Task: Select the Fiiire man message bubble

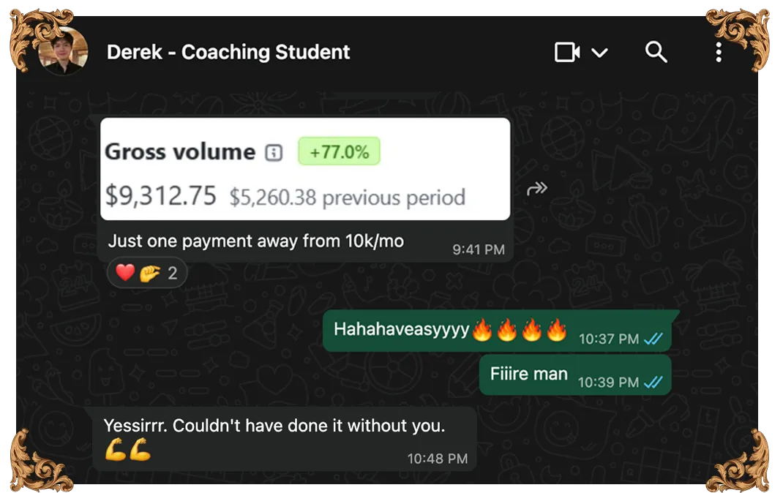Action: (x=575, y=375)
